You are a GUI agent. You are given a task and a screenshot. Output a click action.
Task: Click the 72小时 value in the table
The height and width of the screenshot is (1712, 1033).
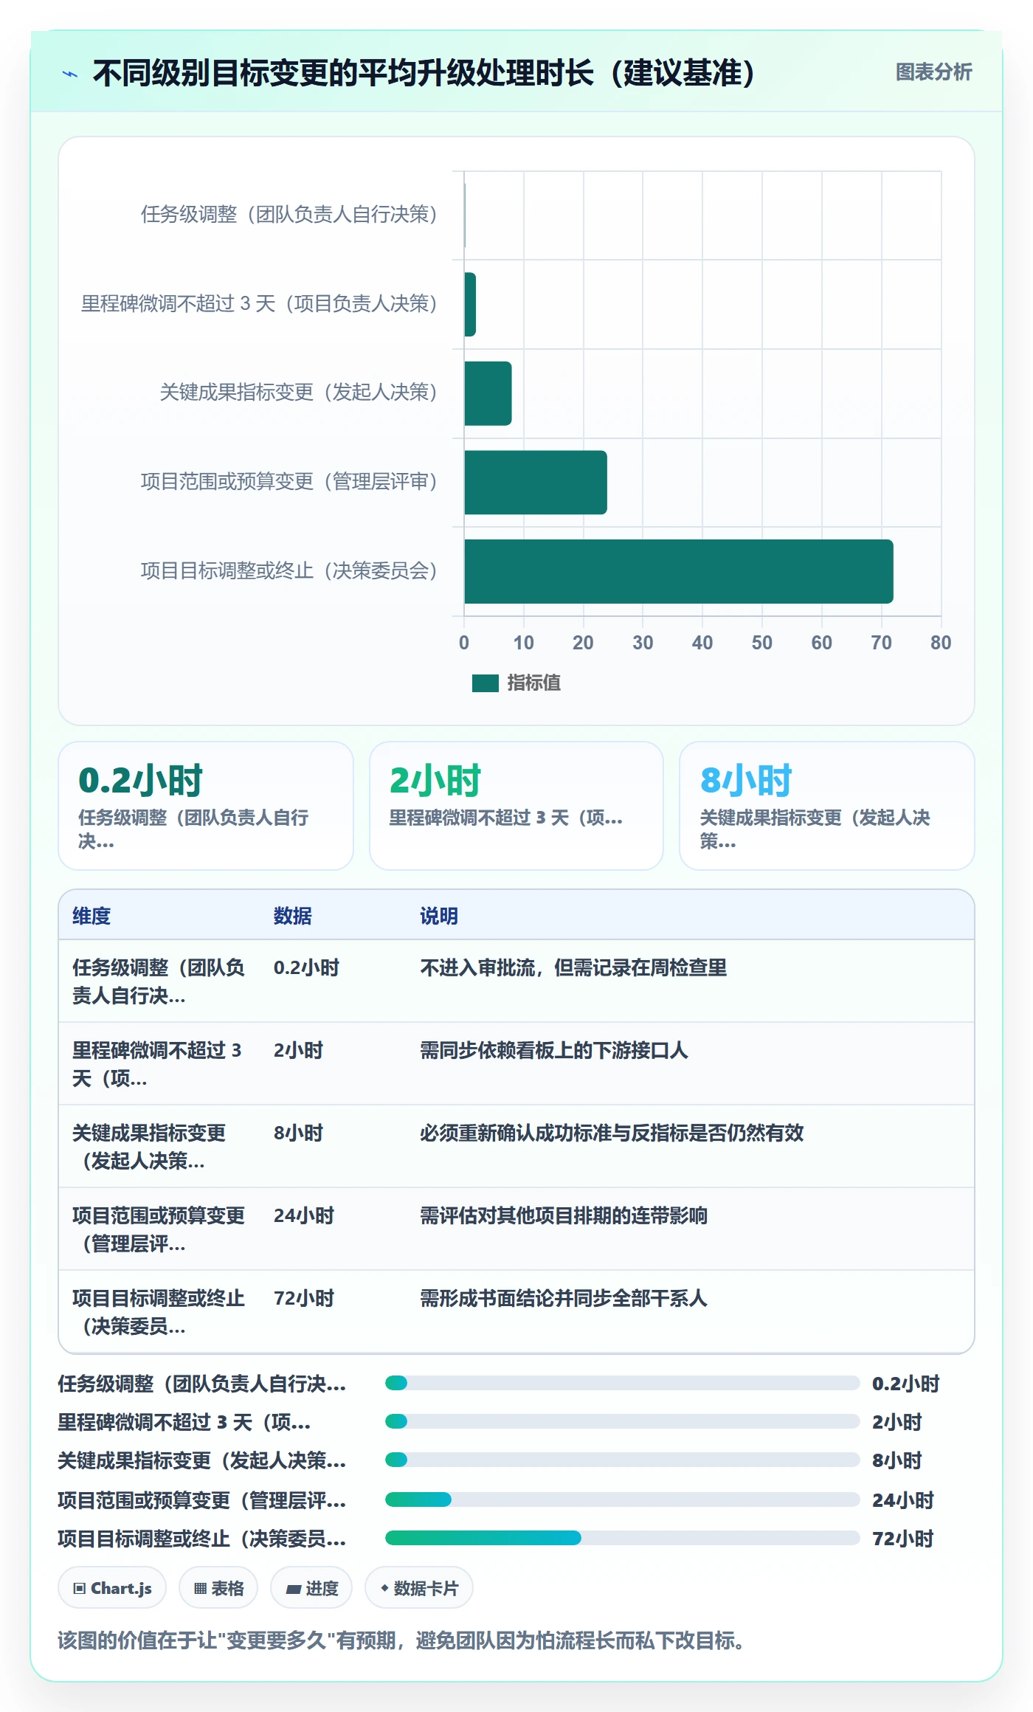(x=304, y=1298)
